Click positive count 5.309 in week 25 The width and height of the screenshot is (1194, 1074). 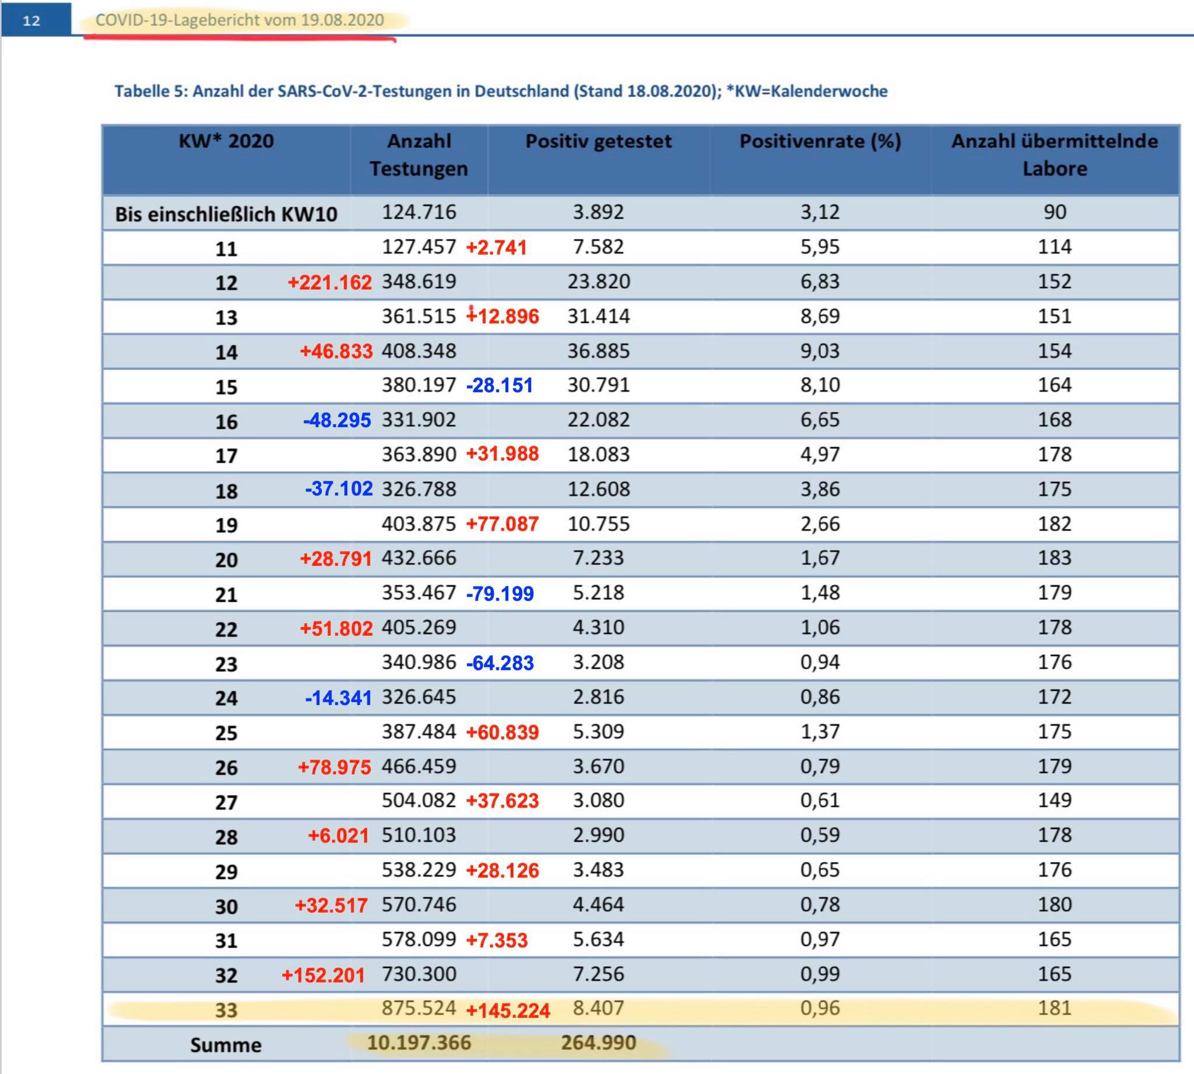coord(598,732)
